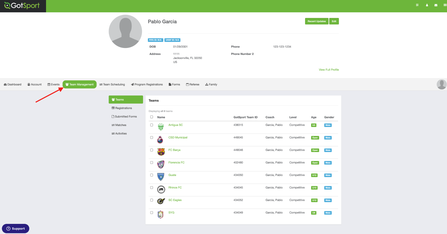Screen dimensions: 447x234
Task: Open messages via the envelope icon
Action: point(436,5)
